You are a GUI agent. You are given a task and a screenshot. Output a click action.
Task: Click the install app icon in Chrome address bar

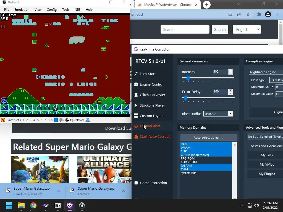(x=230, y=14)
